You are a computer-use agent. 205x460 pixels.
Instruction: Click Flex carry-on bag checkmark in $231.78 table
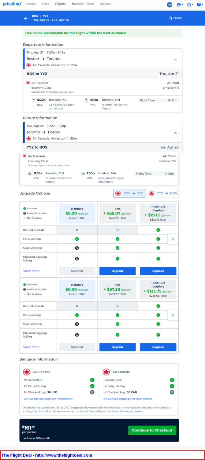point(117,239)
